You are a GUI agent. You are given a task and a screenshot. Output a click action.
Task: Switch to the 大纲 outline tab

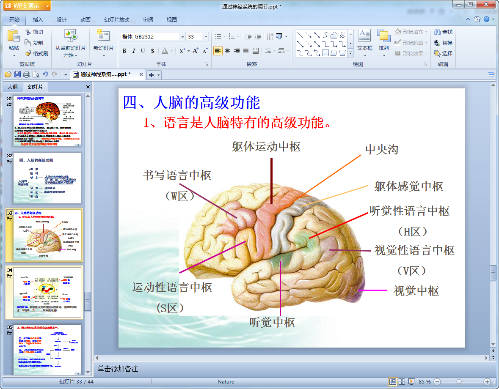coord(12,87)
